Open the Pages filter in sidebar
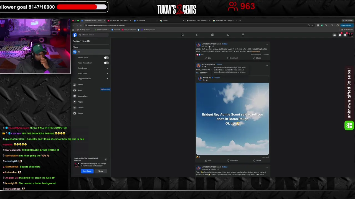The width and height of the screenshot is (355, 199). pyautogui.click(x=80, y=102)
